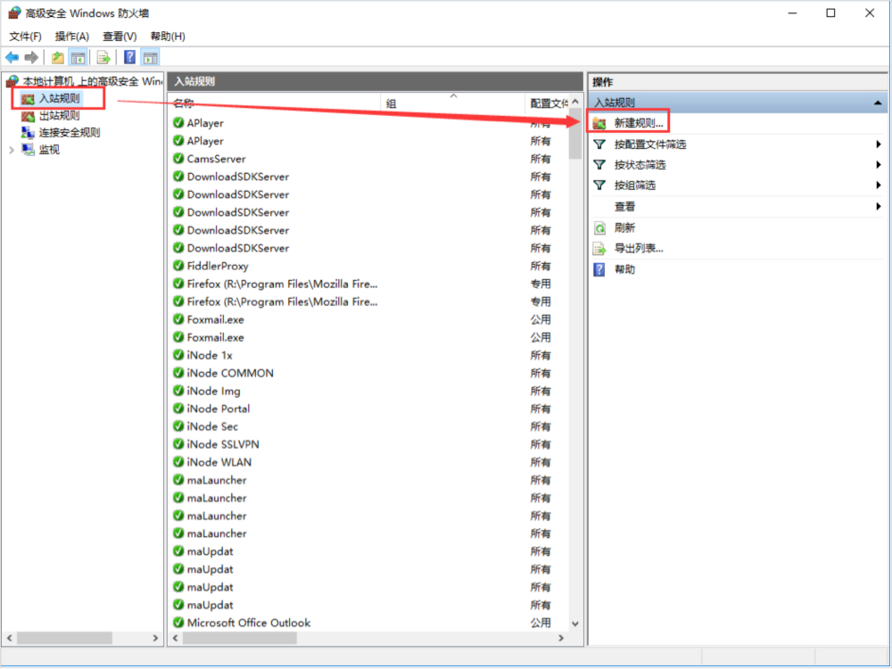Click the new rule icon beside 新建规则

[599, 123]
